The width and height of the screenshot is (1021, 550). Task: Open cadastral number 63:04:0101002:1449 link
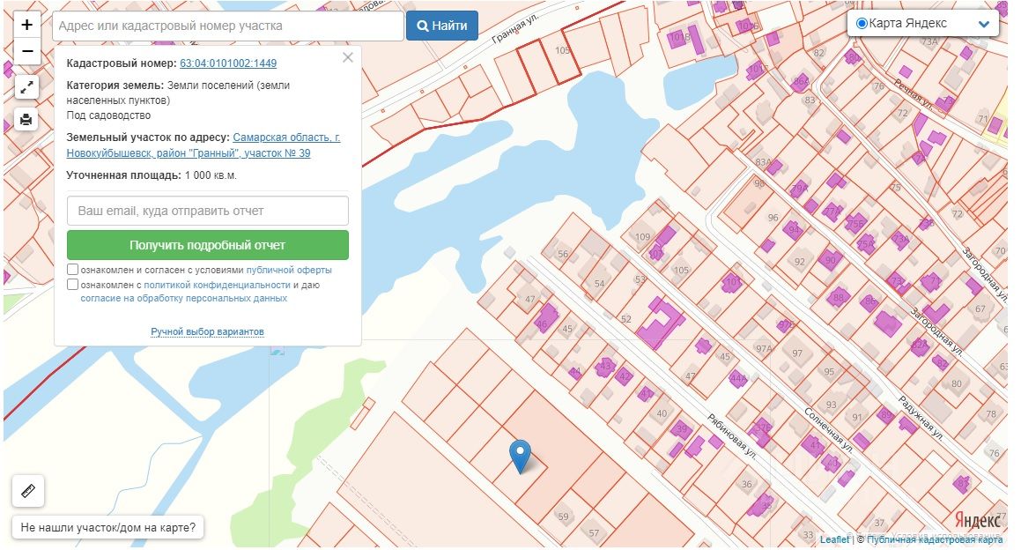228,63
